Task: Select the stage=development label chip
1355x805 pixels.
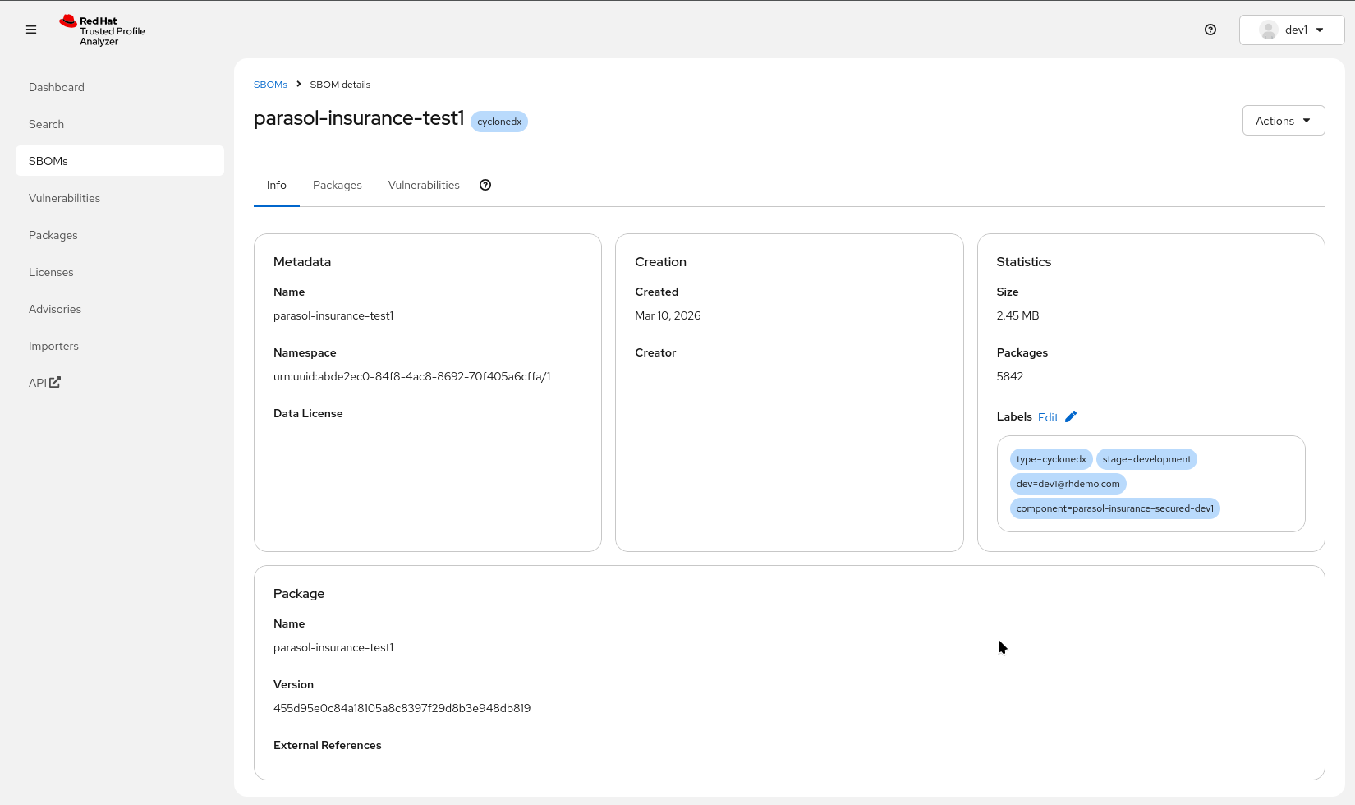Action: coord(1146,458)
